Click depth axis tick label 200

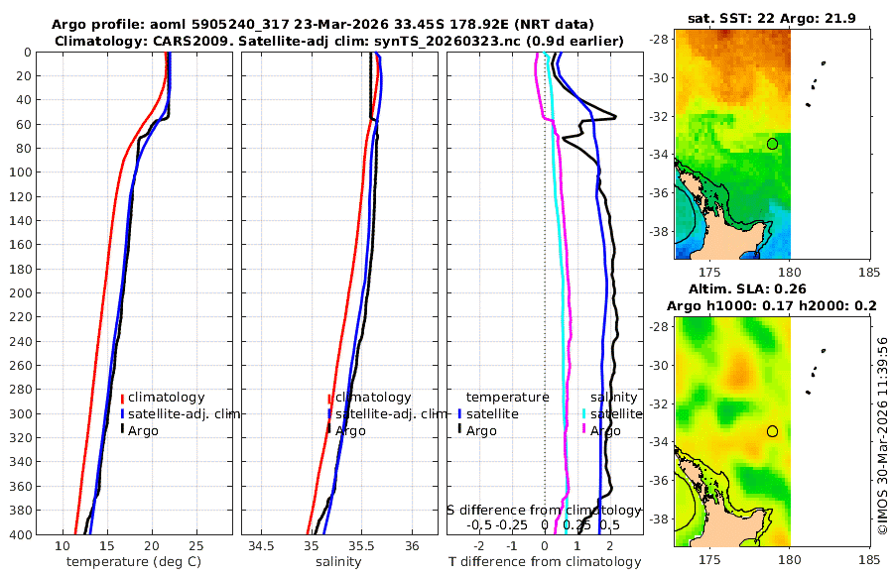pos(21,292)
